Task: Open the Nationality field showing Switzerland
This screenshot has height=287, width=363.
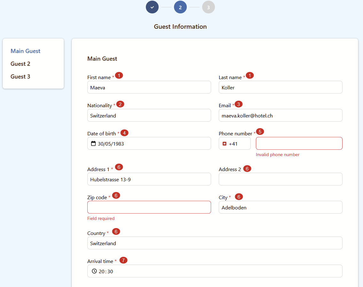Action: 149,116
